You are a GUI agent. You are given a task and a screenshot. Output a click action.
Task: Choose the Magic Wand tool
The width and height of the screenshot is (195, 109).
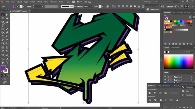pos(3,18)
